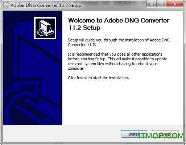Click the "Click Install to start the installation." text
Viewport: 186px width, 145px height.
coord(98,78)
